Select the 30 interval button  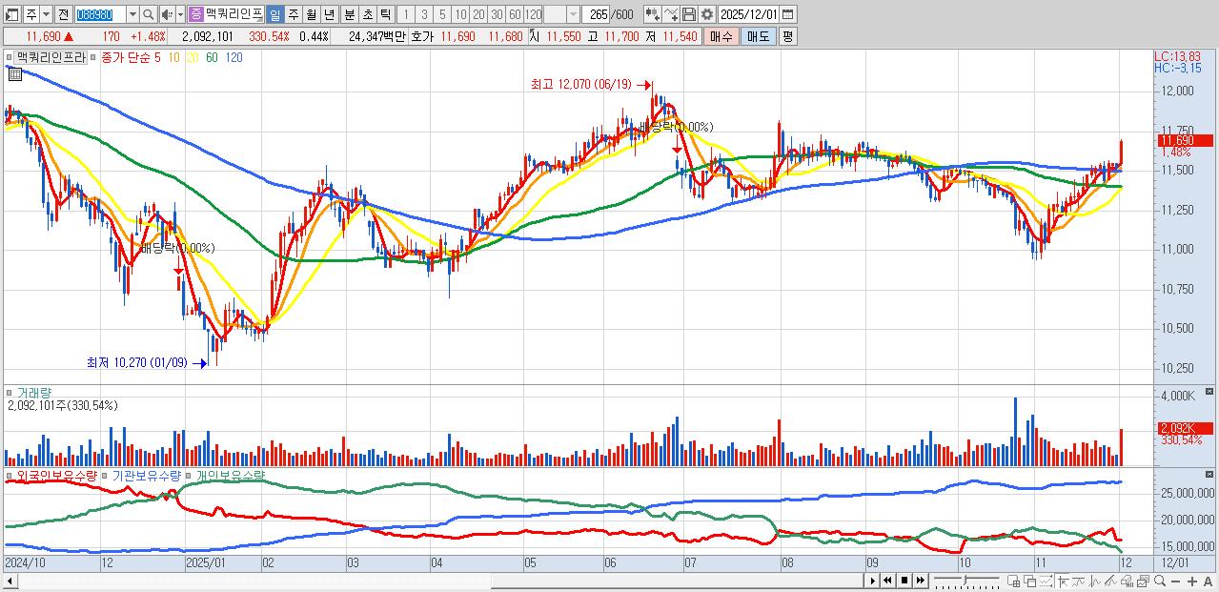coord(497,14)
